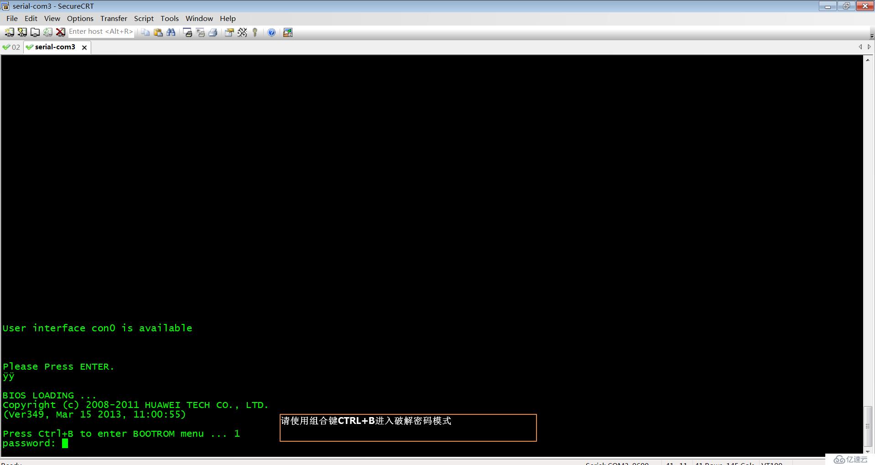
Task: Click the tab scroll right arrow
Action: [x=869, y=47]
